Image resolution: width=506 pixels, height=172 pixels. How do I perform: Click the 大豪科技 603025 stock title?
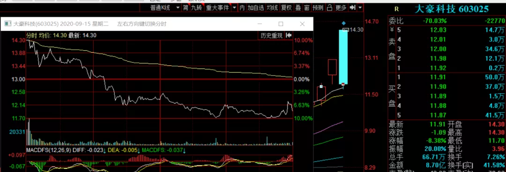tap(452, 9)
